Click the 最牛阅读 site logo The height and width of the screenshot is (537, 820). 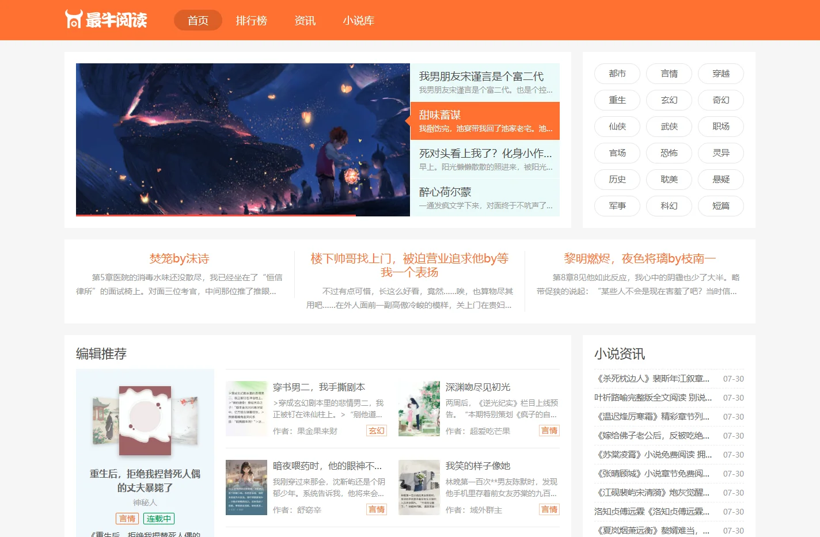pos(106,20)
